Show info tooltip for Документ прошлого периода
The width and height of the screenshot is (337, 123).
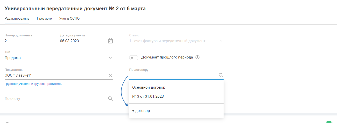click(197, 57)
